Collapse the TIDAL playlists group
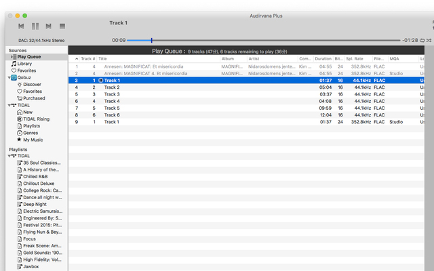434x271 pixels. 6,156
